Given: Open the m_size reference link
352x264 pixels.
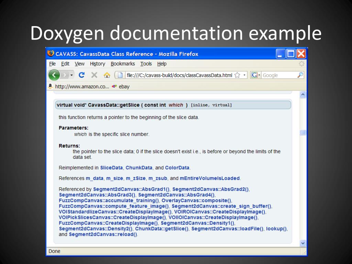Looking at the screenshot, I should click(x=114, y=178).
